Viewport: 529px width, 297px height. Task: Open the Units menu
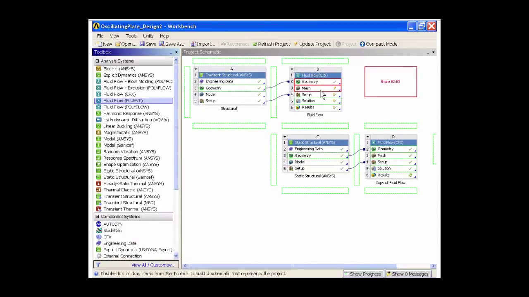click(148, 36)
